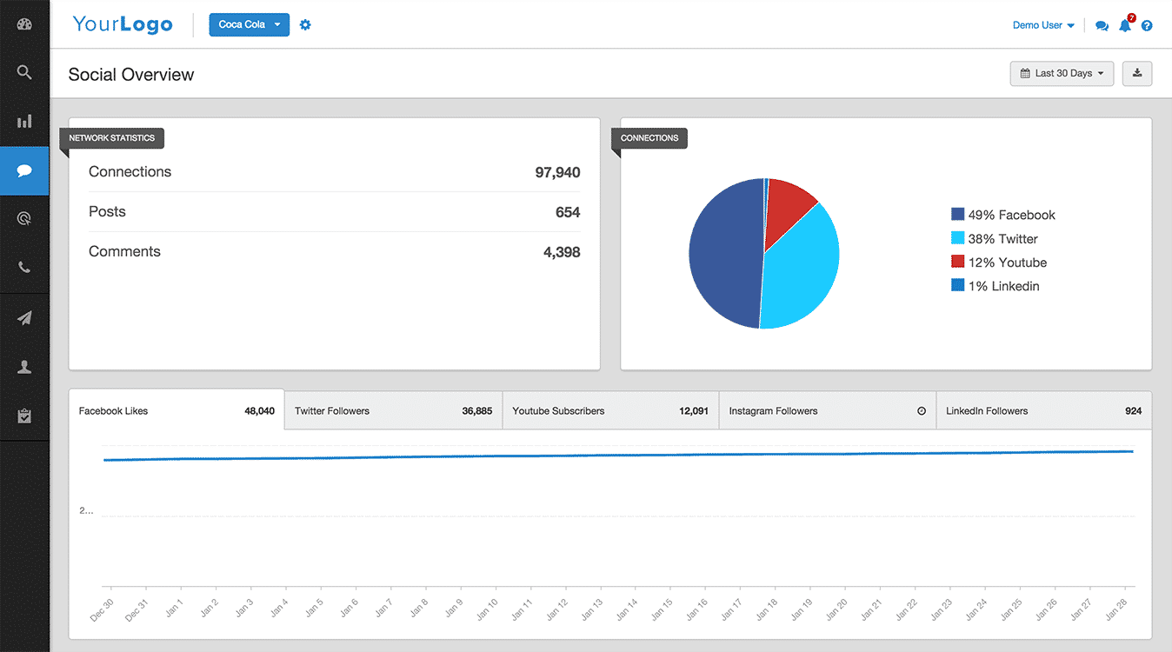Click the Network Statistics panel label
The width and height of the screenshot is (1172, 652).
(112, 138)
